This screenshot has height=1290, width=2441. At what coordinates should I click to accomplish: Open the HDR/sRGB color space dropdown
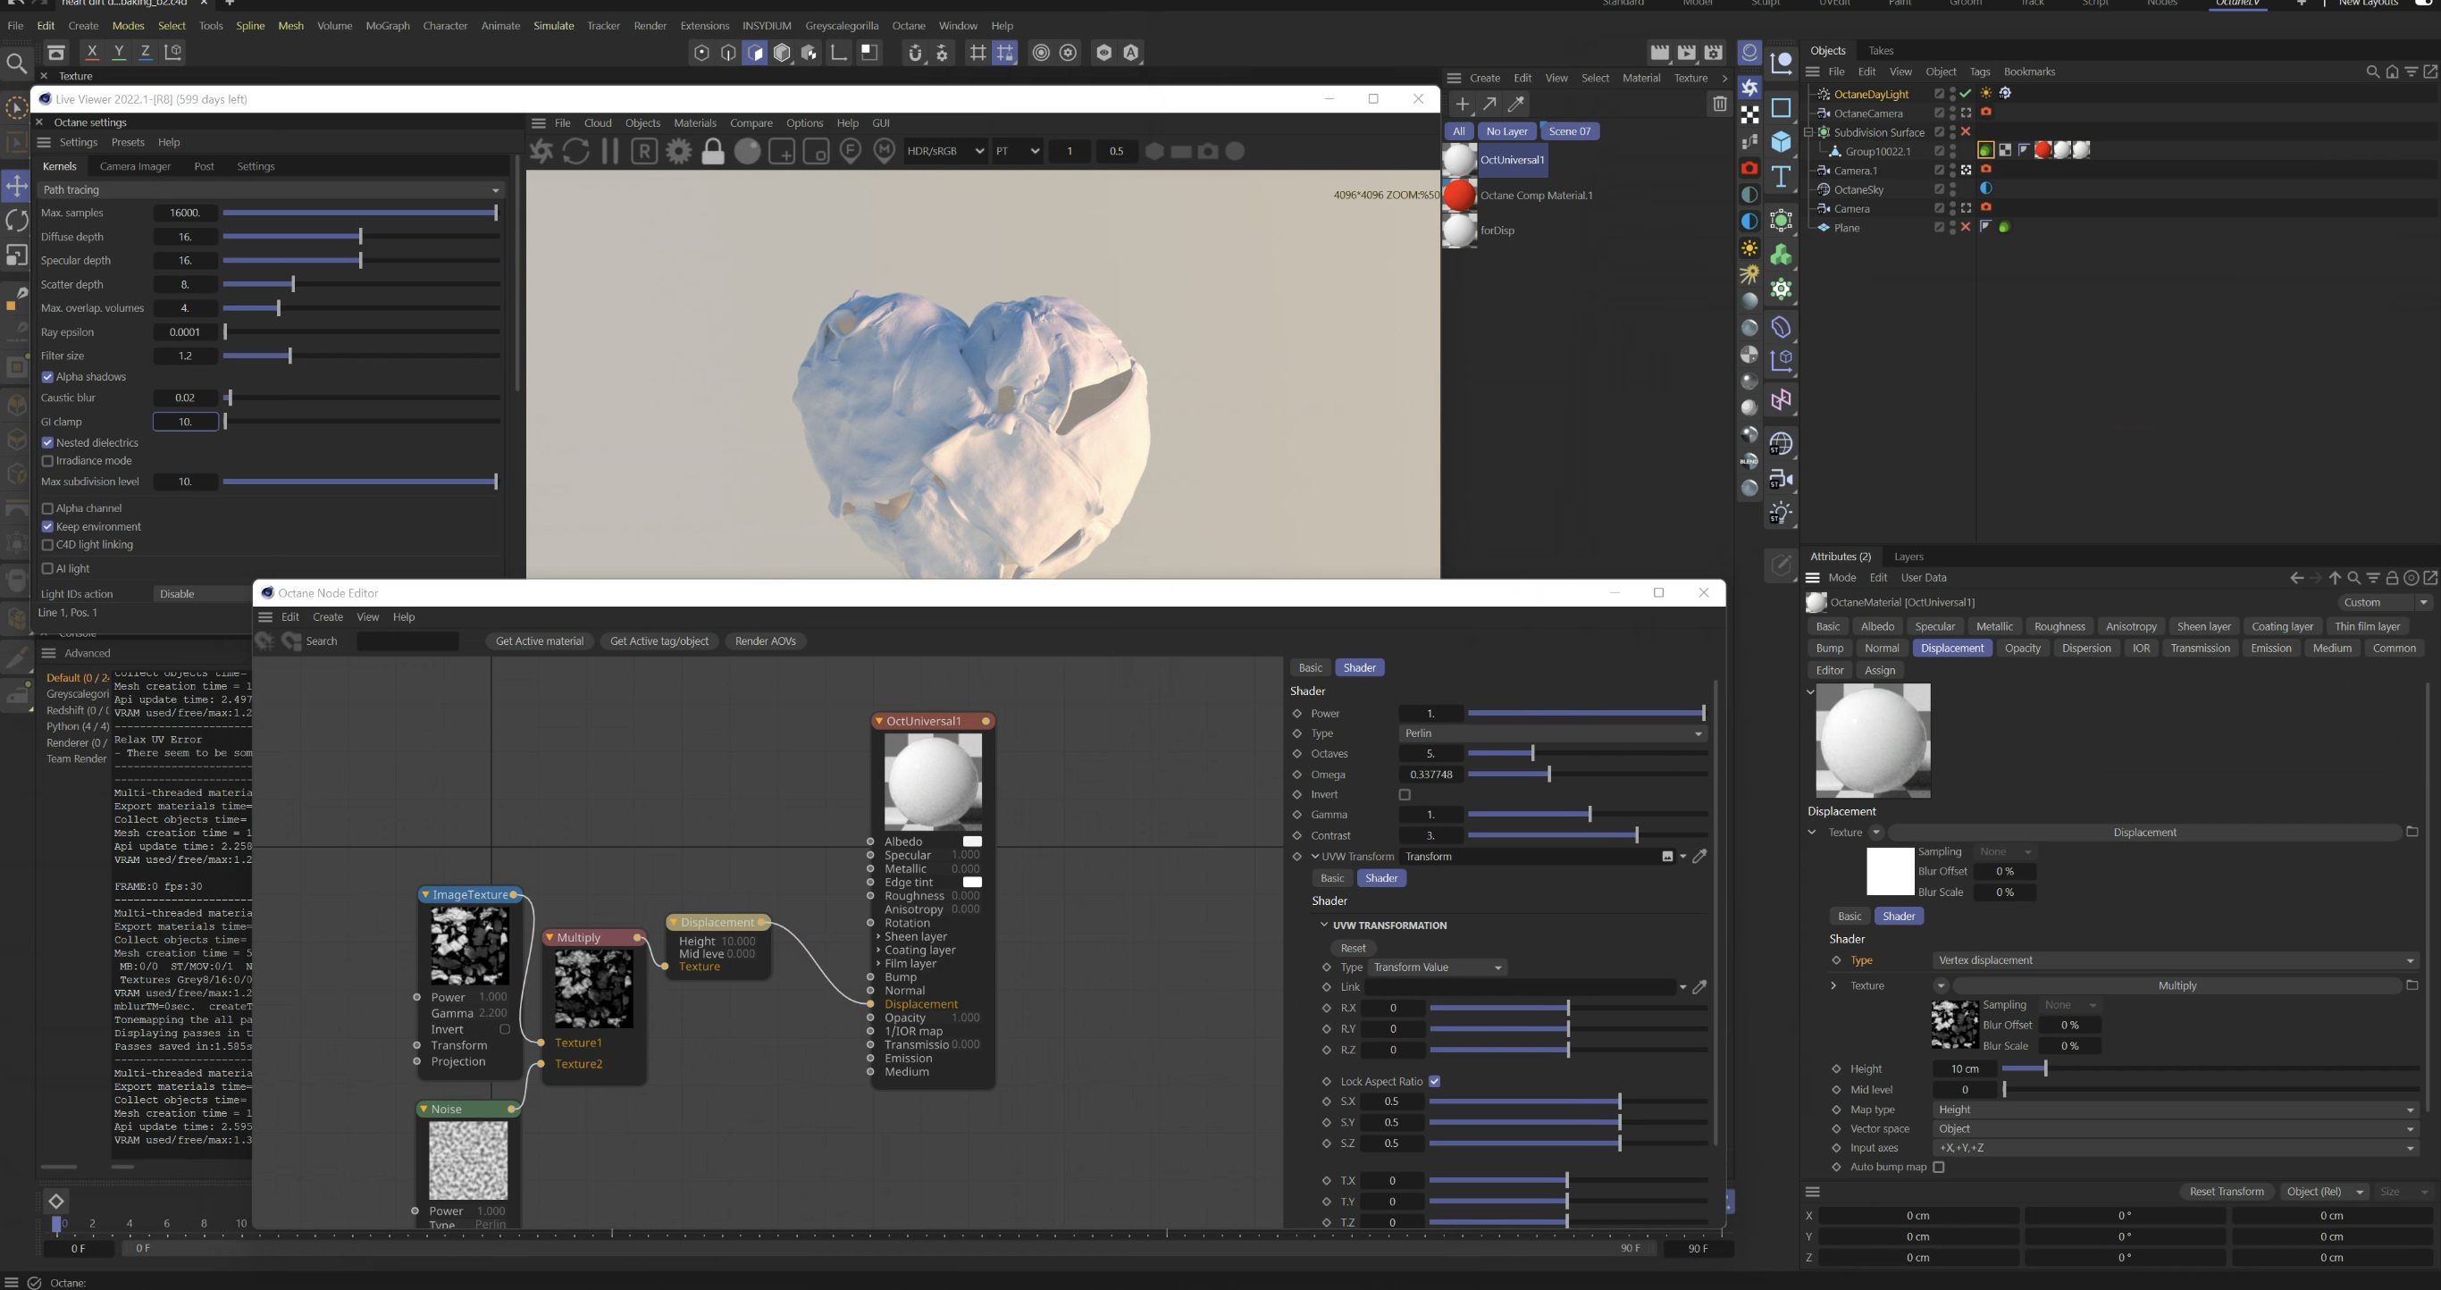point(944,152)
